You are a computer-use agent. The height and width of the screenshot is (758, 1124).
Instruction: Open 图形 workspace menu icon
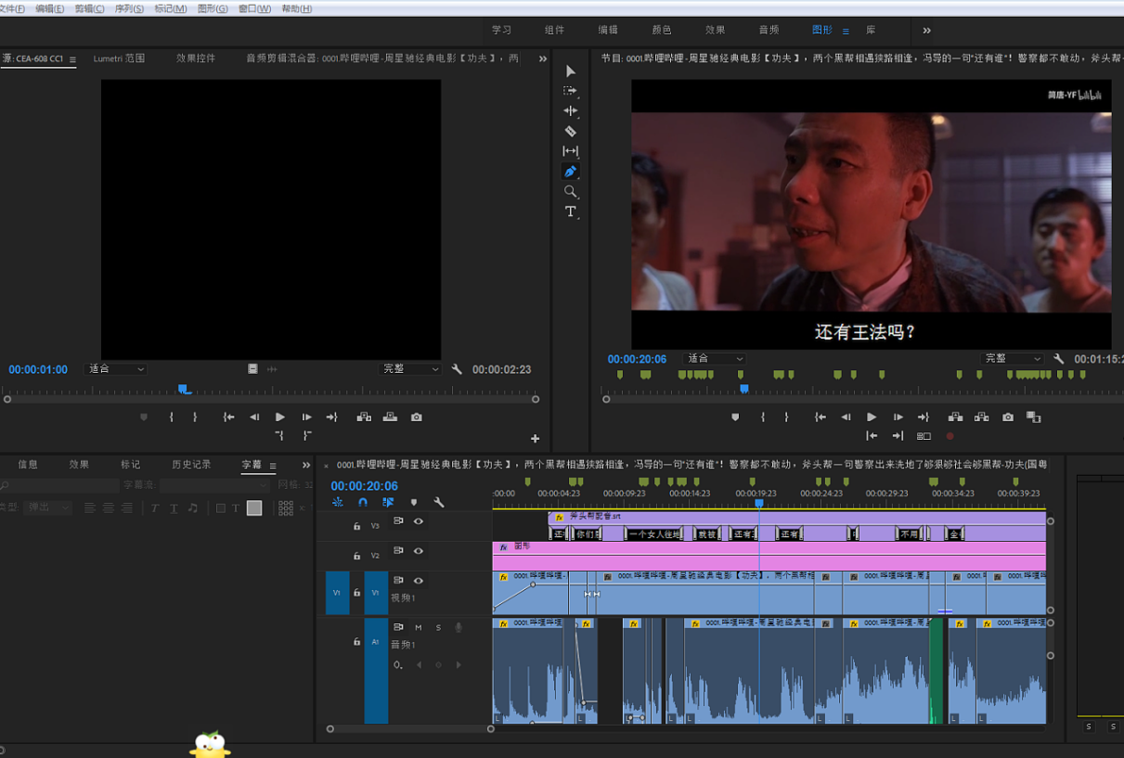click(x=846, y=32)
